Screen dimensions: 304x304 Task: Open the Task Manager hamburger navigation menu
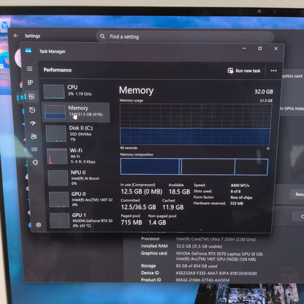[30, 69]
